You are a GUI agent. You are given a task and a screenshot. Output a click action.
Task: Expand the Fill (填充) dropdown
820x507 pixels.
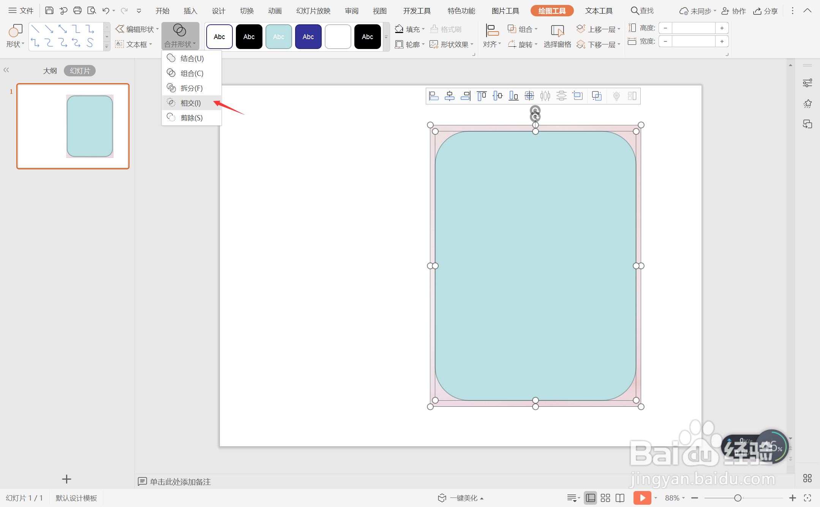pos(423,29)
